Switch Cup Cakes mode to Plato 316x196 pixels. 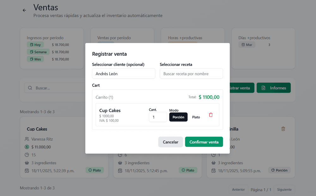pyautogui.click(x=196, y=117)
